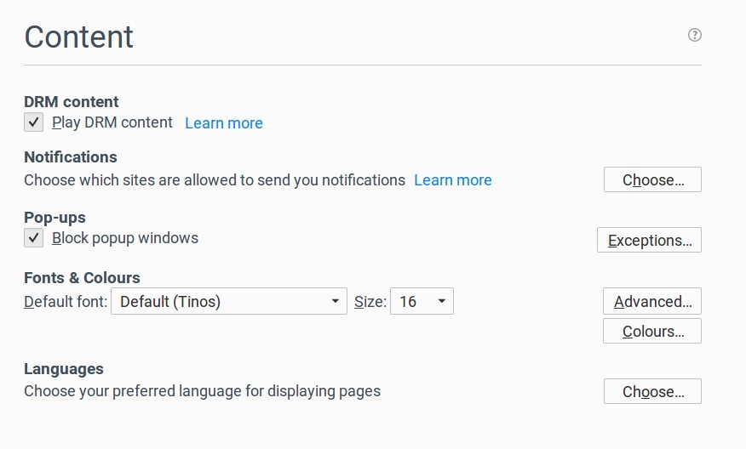Click the preferred language description text

(202, 392)
